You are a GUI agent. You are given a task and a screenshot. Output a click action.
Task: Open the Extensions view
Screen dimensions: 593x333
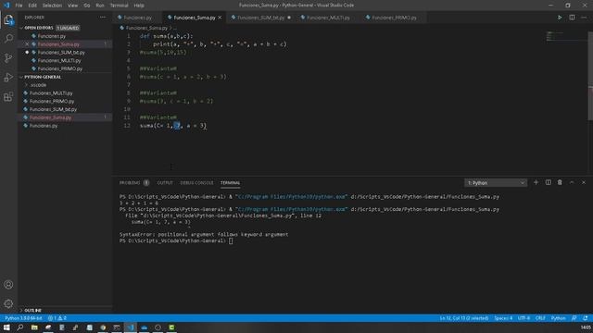(x=8, y=97)
